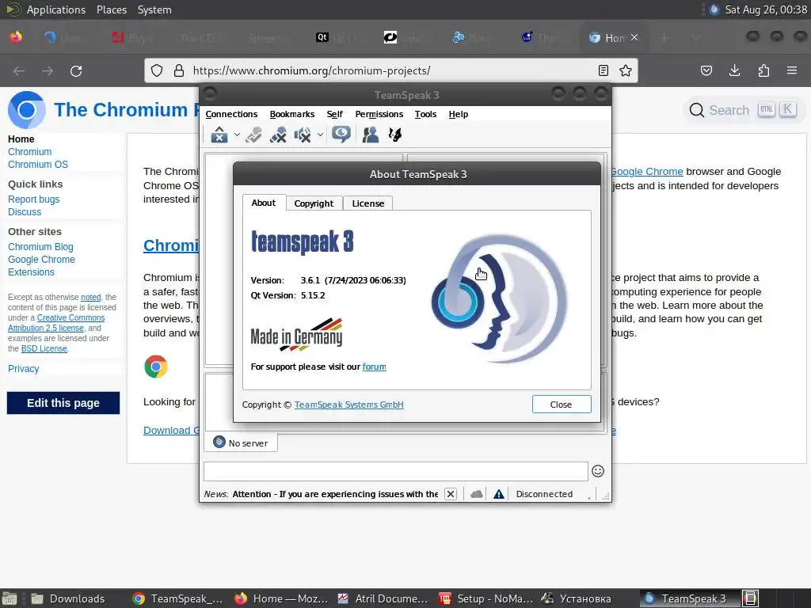Toggle reader view in Firefox
Viewport: 811px width, 608px height.
(603, 70)
